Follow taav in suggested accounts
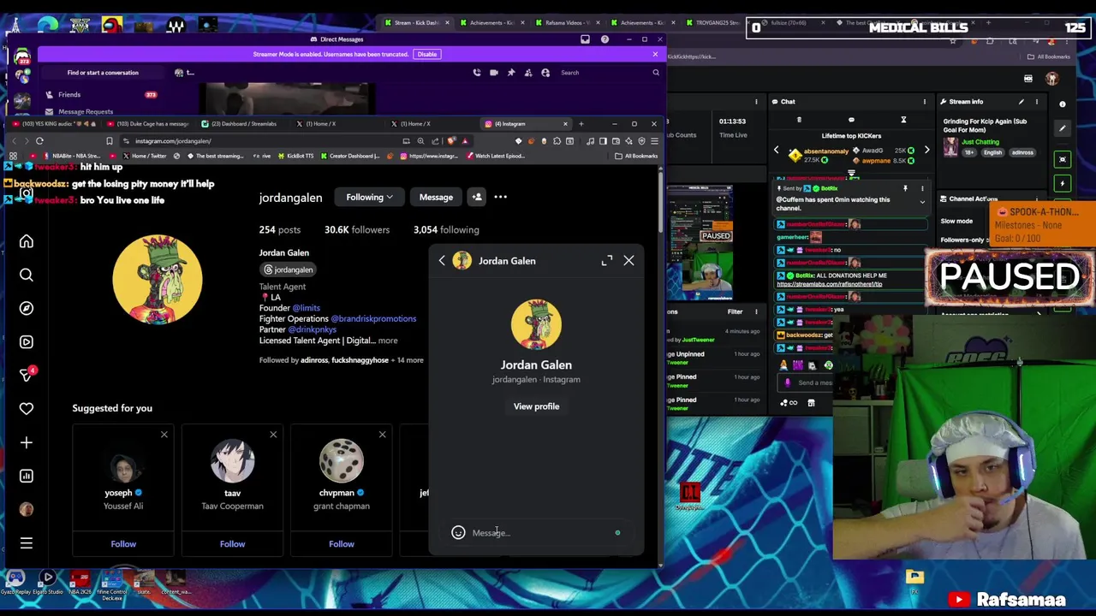Viewport: 1096px width, 616px height. pos(232,544)
